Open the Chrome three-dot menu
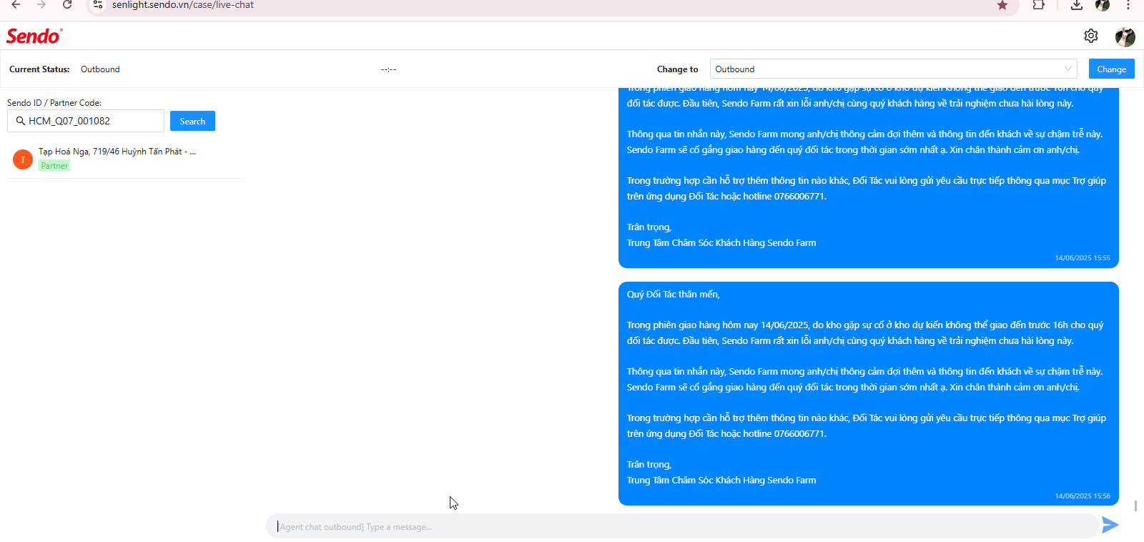Screen dimensions: 1144x542 click(1128, 5)
